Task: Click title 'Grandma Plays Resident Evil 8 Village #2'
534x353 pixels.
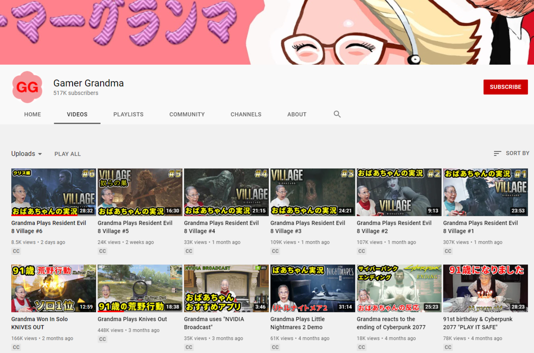Action: (394, 227)
